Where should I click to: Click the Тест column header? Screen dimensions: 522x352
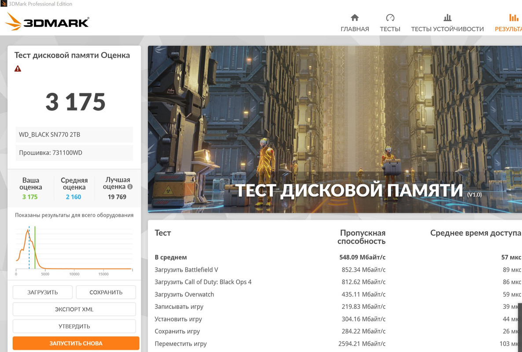point(163,233)
